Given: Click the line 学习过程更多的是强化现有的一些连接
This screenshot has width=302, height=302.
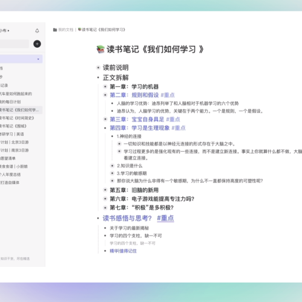Looking at the screenshot, I should pyautogui.click(x=213, y=155).
